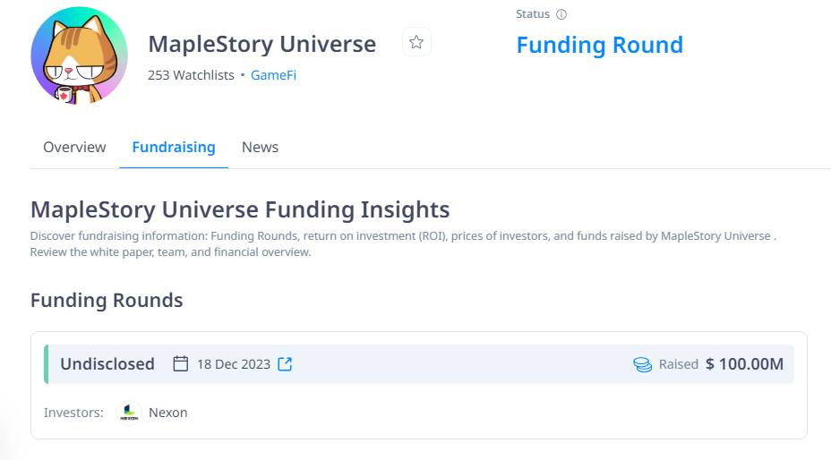
Task: Click the $ 100.00M raised amount
Action: (744, 364)
